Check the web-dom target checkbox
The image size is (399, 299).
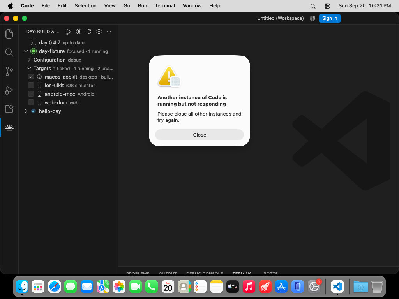[31, 102]
